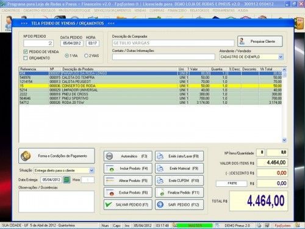Click the Contato / Outras Informações field

pos(163,57)
